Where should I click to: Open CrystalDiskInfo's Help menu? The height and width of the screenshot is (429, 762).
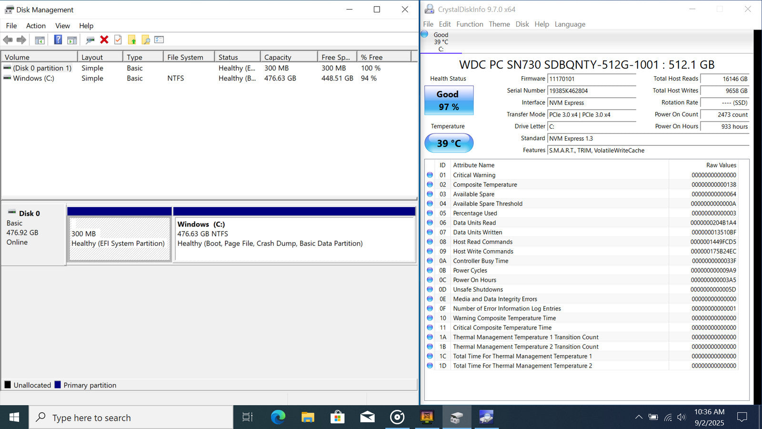pos(541,24)
